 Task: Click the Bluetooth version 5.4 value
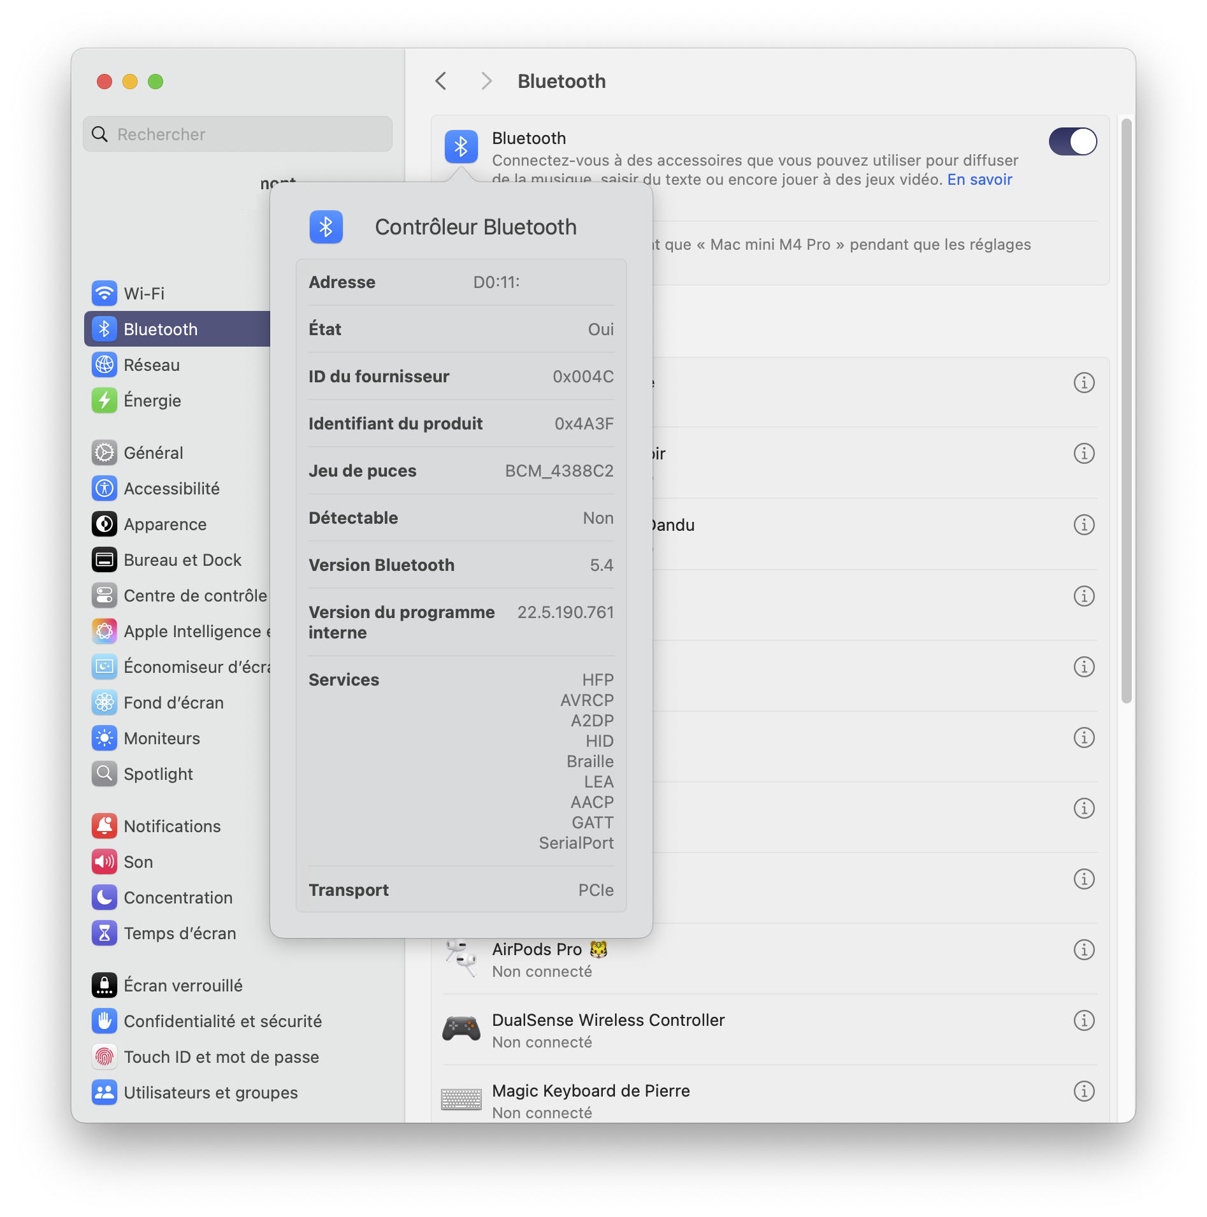click(602, 565)
